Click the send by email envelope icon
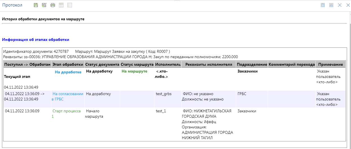351x149 pixels. (x=44, y=5)
